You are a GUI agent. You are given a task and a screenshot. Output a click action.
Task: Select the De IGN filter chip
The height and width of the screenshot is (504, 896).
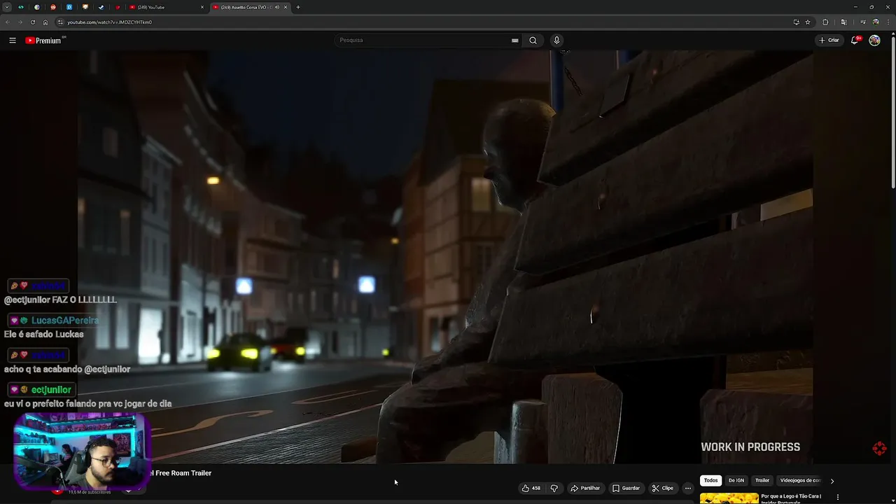[x=736, y=480]
